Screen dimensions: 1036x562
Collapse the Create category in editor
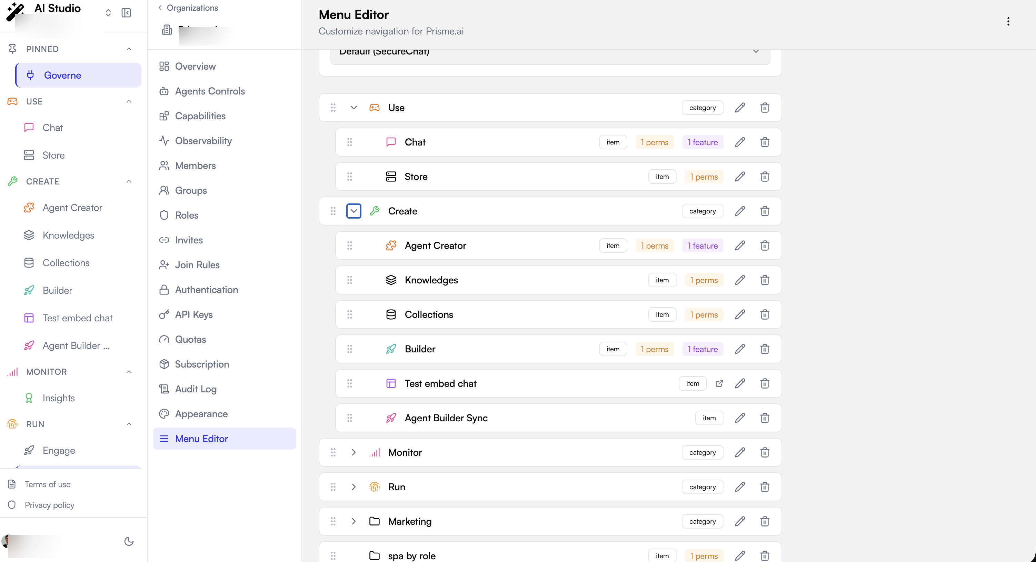pos(353,211)
